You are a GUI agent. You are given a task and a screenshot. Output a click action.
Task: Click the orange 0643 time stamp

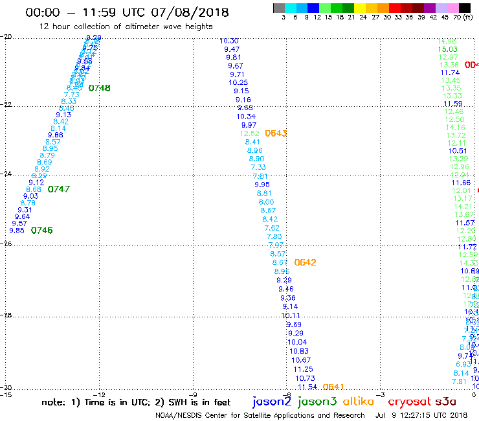tap(276, 133)
